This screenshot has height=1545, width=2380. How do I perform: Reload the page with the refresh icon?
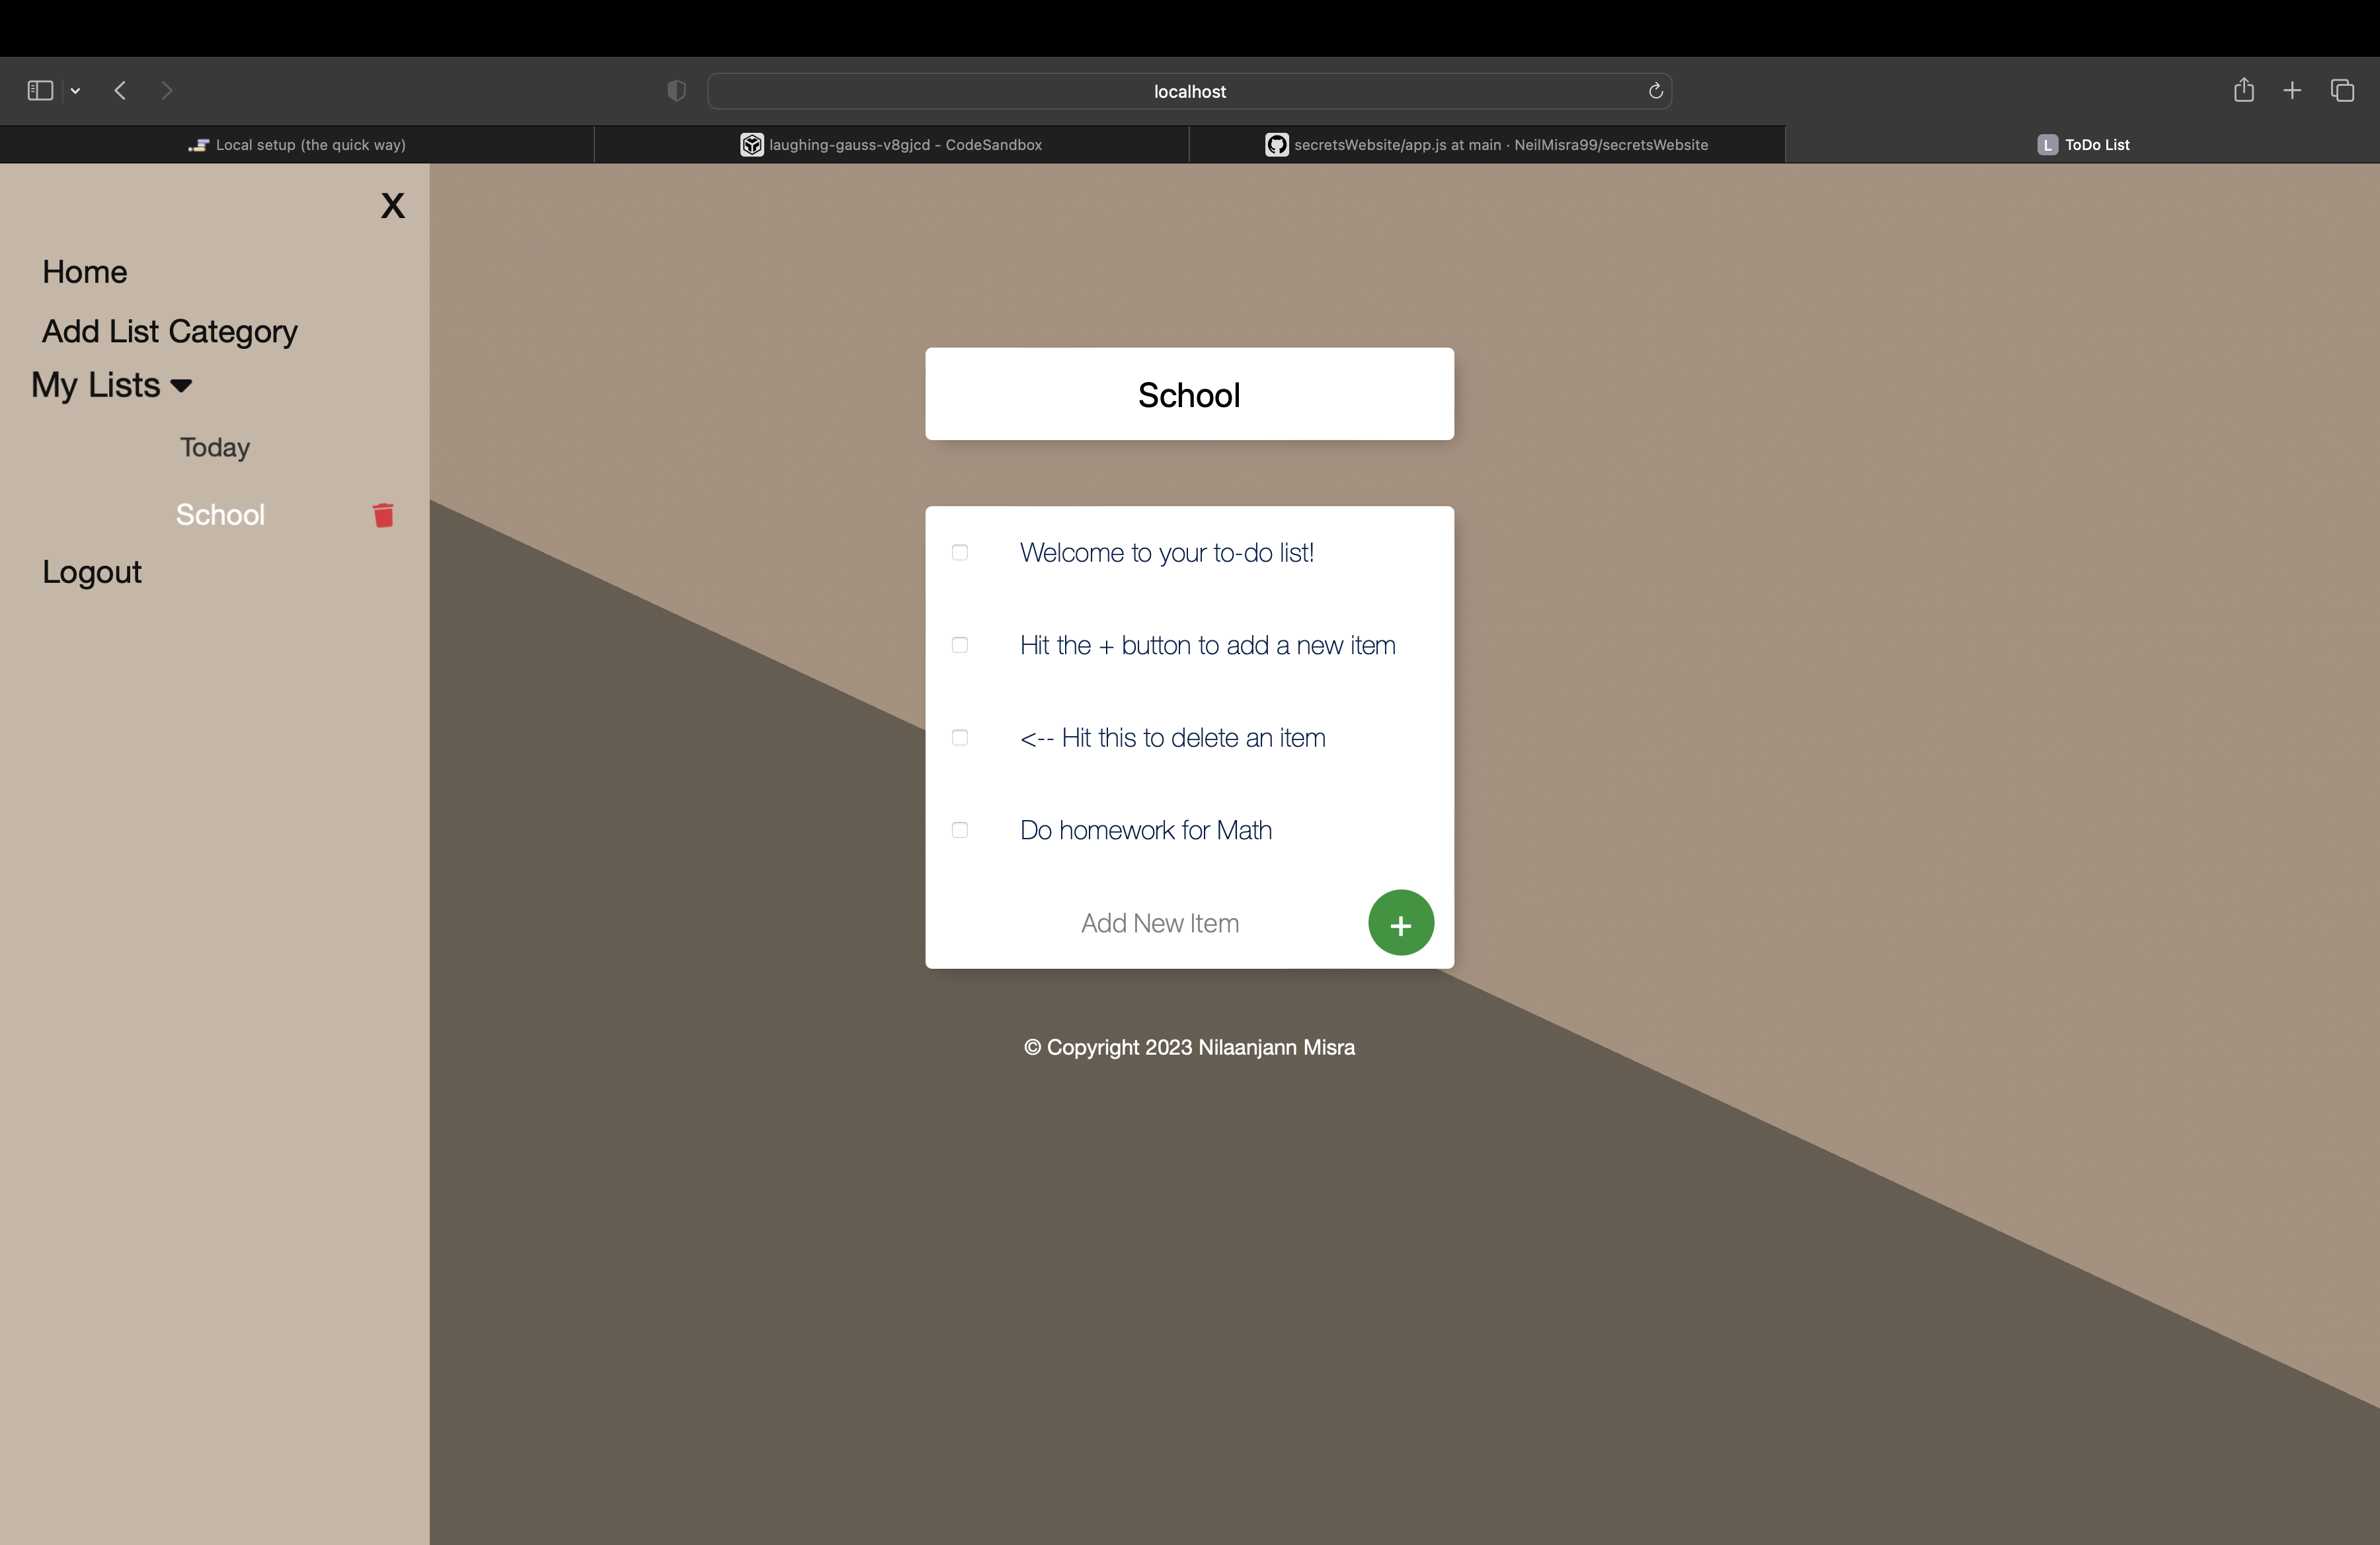tap(1655, 91)
